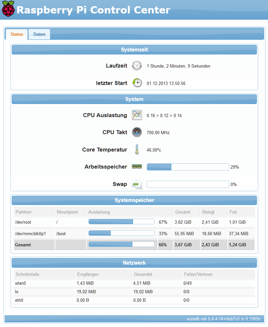Screen dimensions: 268x327
Task: Click the Raspberry Pi logo in the header
Action: pos(8,9)
